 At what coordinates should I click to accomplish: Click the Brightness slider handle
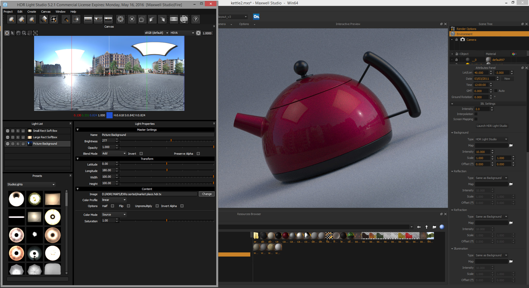pyautogui.click(x=171, y=141)
